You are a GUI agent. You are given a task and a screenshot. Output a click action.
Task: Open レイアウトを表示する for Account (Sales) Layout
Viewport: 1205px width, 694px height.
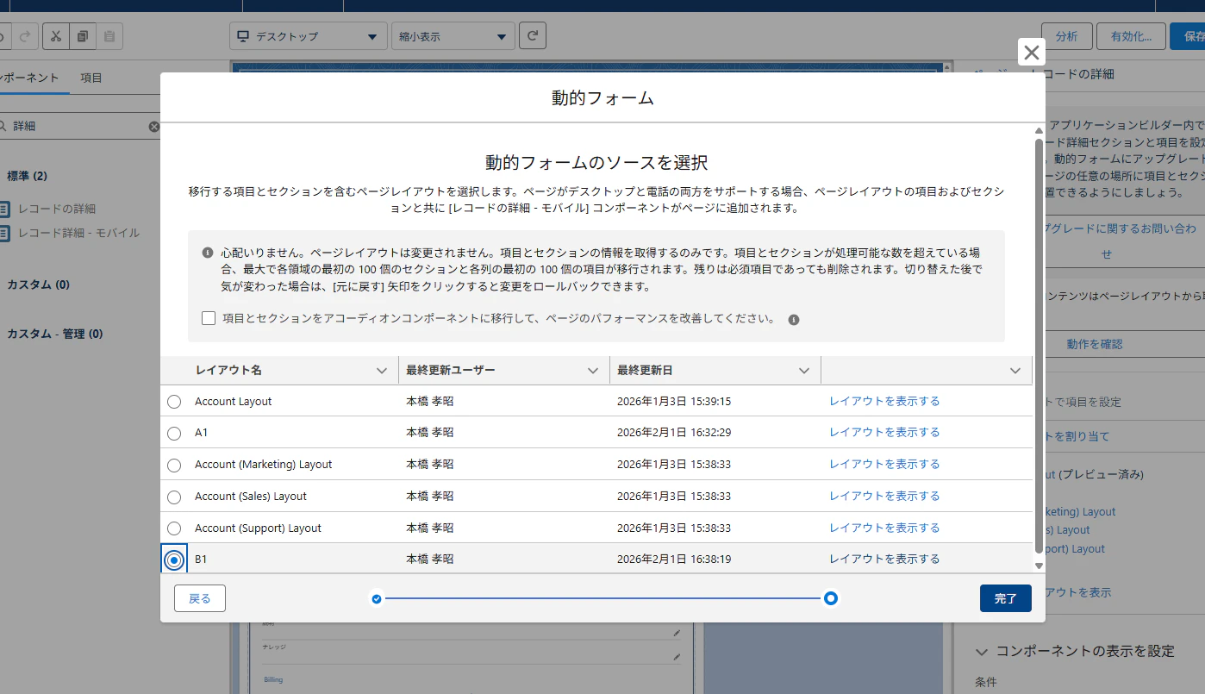pyautogui.click(x=884, y=496)
